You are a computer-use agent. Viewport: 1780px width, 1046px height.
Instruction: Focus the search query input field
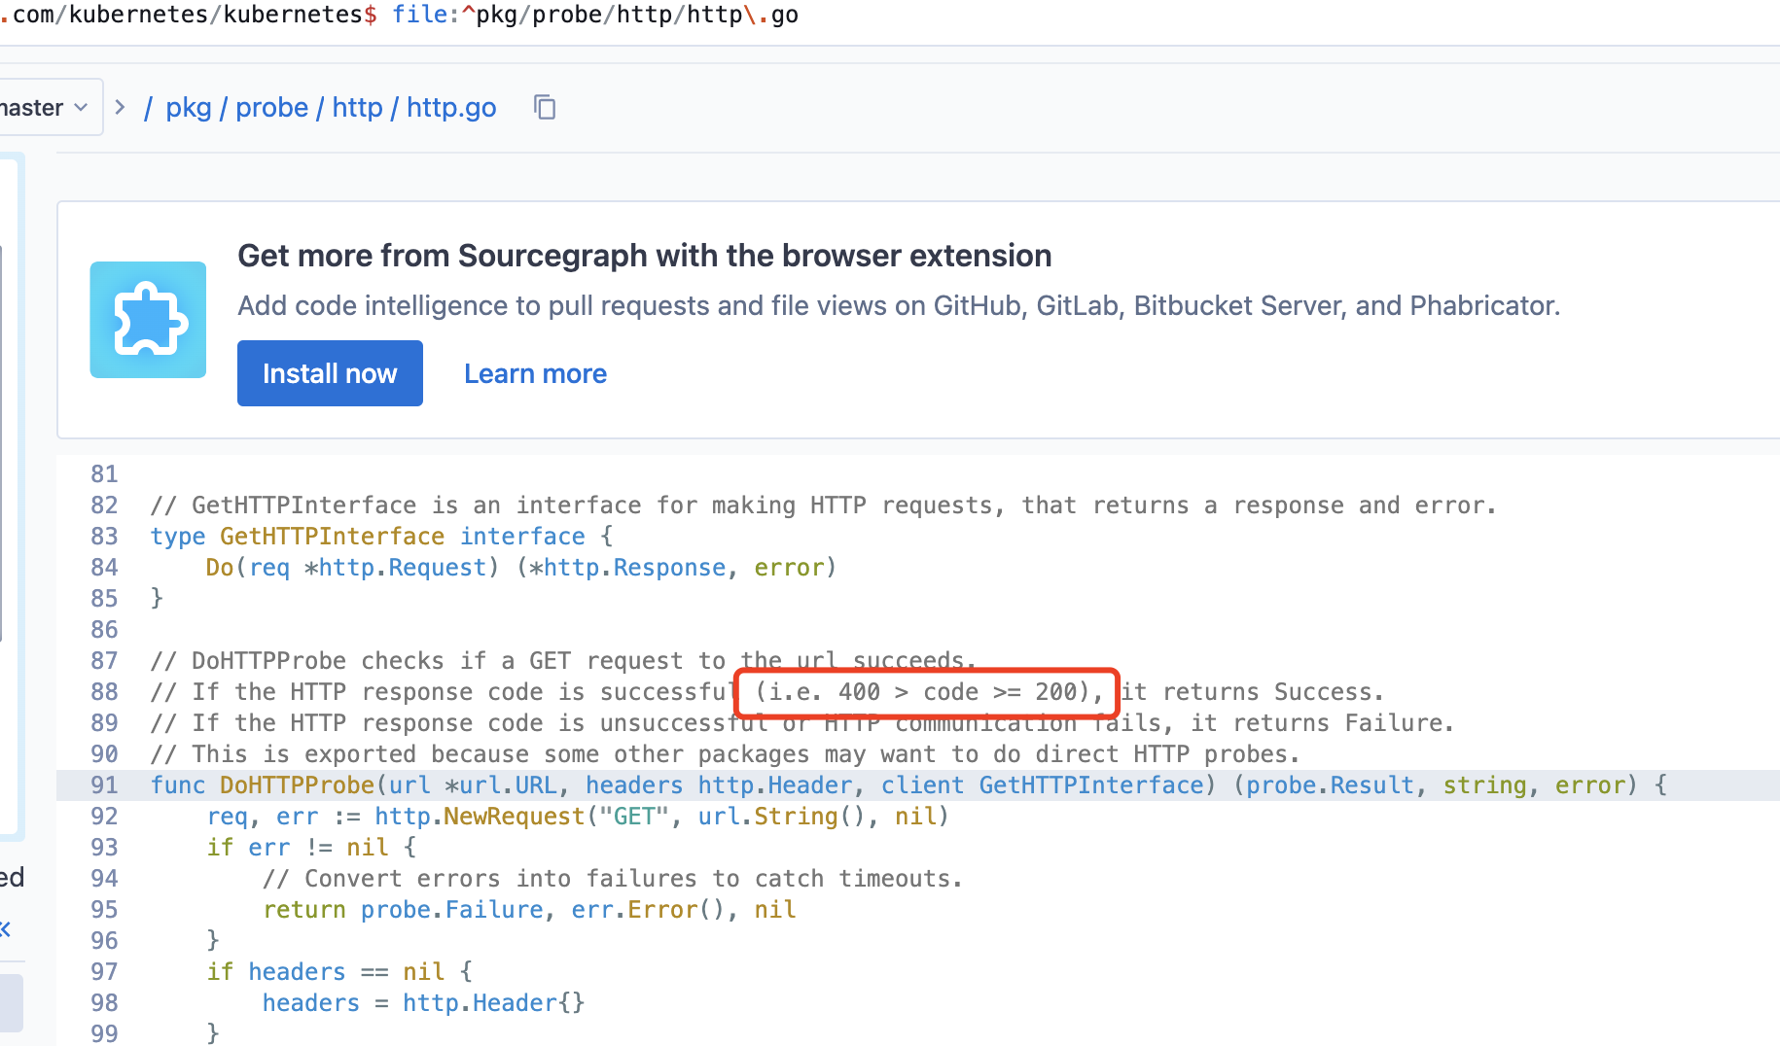[890, 16]
